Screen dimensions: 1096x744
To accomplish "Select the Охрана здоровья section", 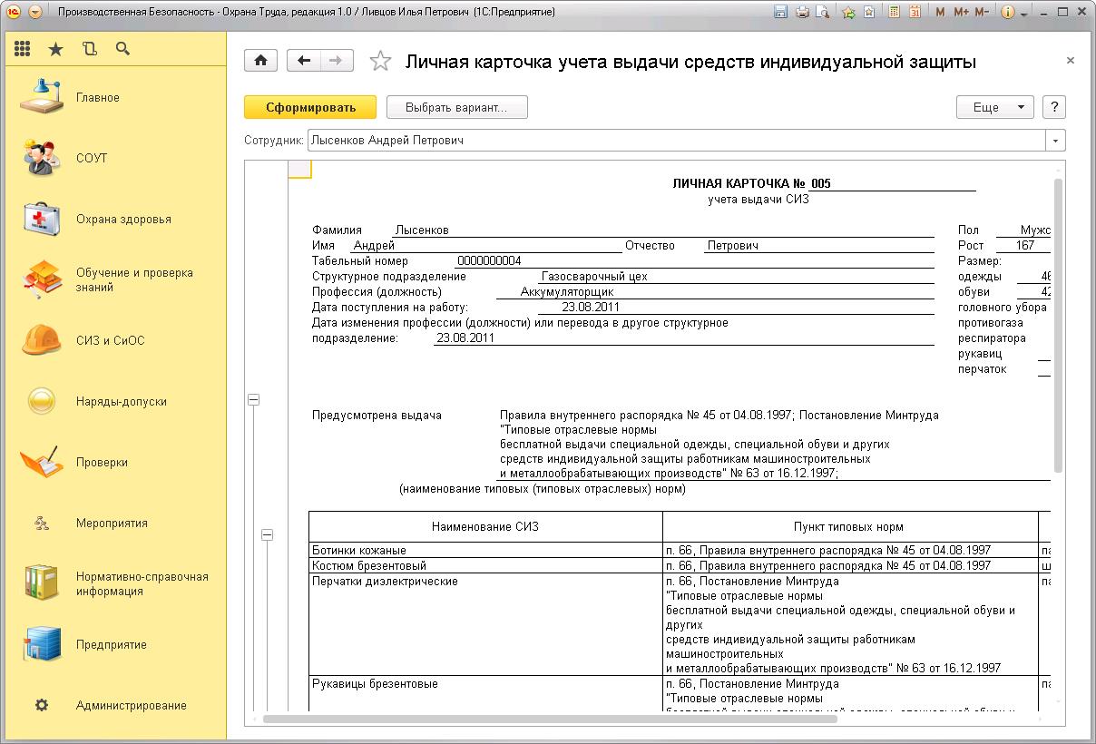I will coord(123,219).
